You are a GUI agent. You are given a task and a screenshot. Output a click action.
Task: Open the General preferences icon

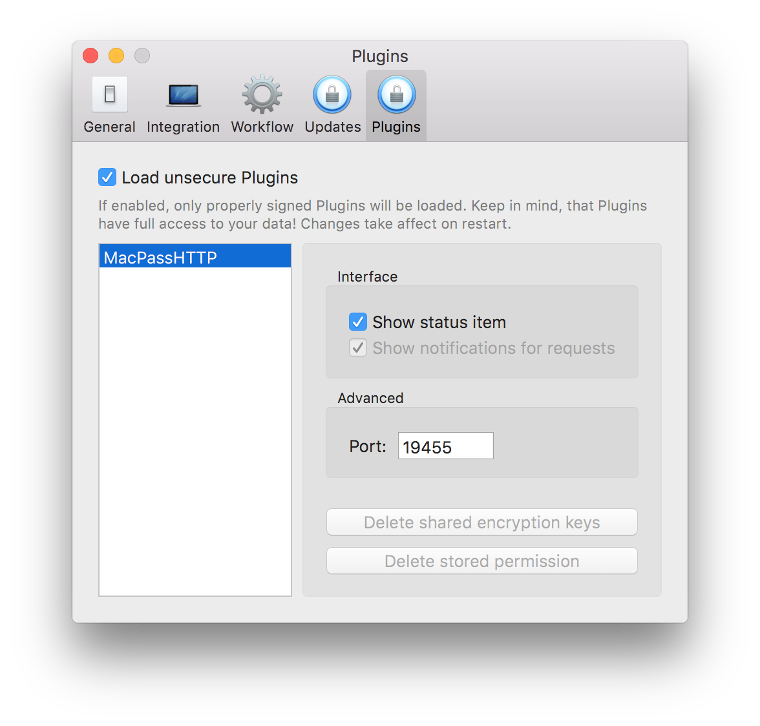tap(110, 94)
